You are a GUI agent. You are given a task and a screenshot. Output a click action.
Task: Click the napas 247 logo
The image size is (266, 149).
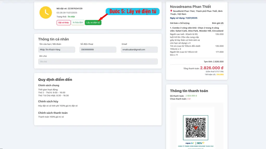190,143
